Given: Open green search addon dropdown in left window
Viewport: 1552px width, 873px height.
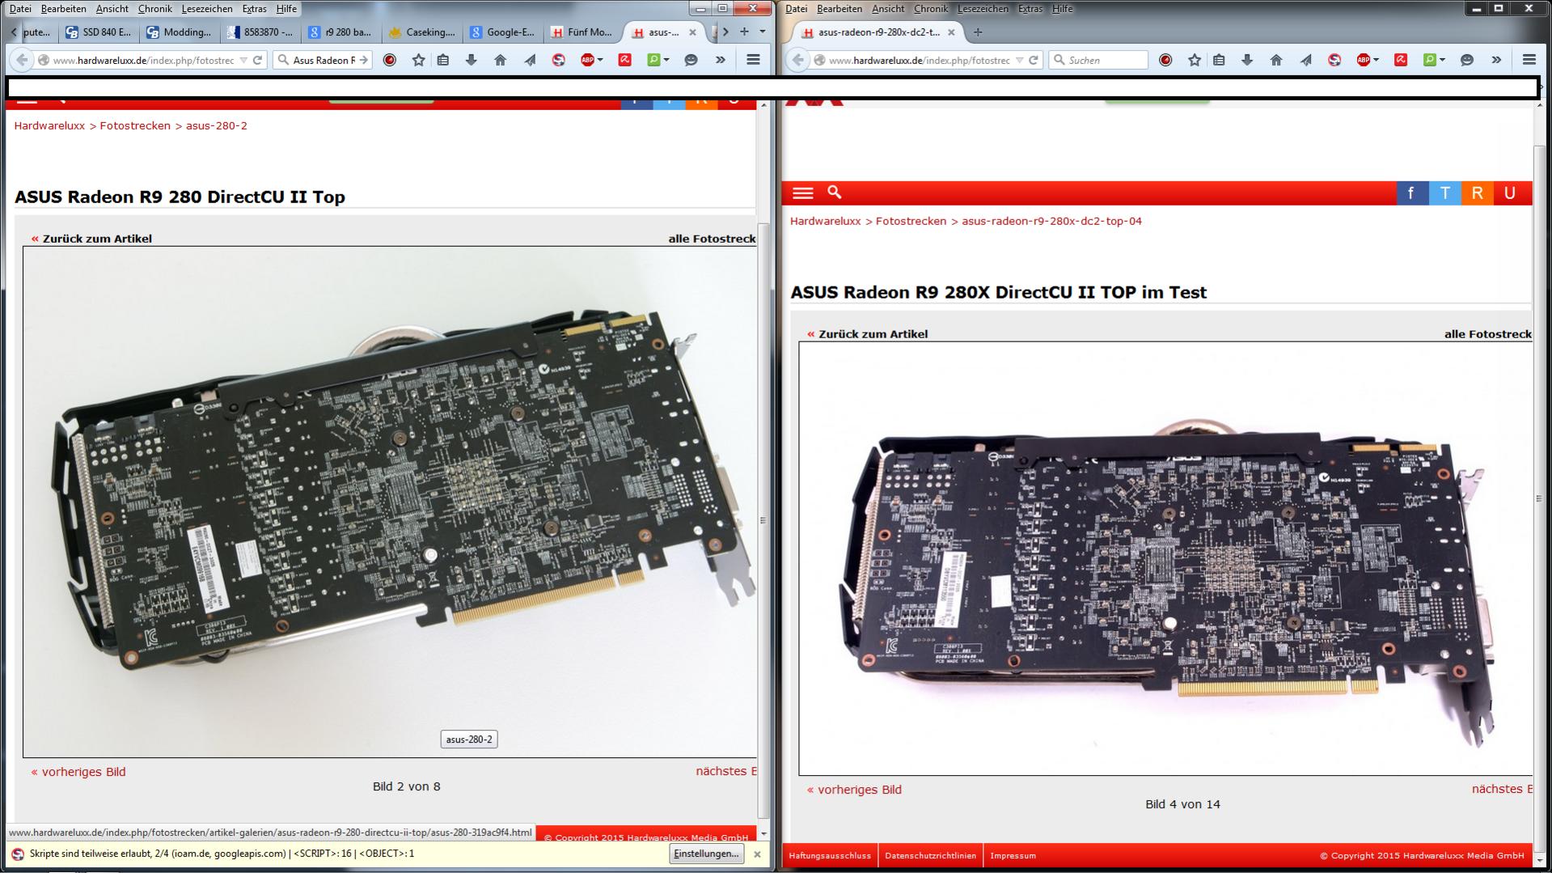Looking at the screenshot, I should (666, 60).
